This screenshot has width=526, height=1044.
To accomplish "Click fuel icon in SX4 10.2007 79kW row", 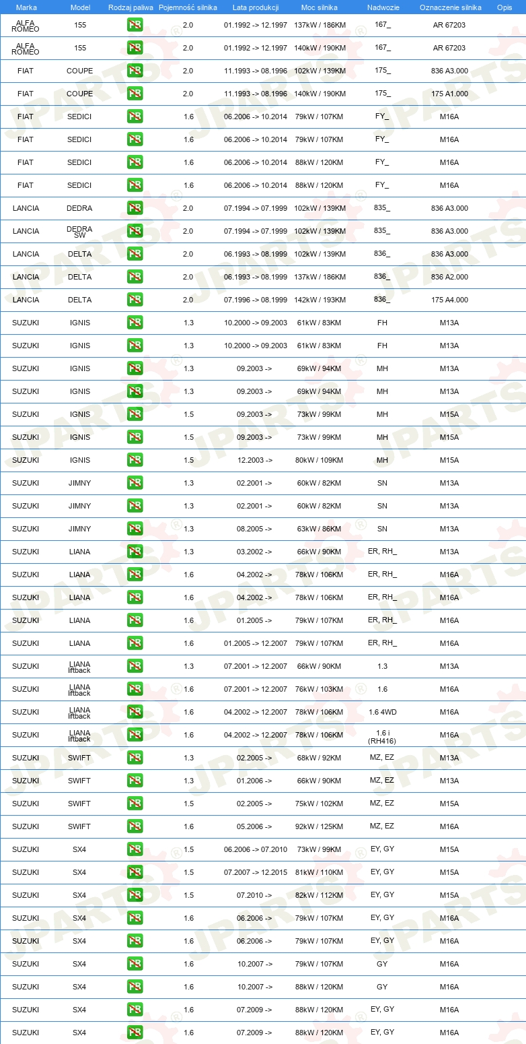I will [135, 964].
